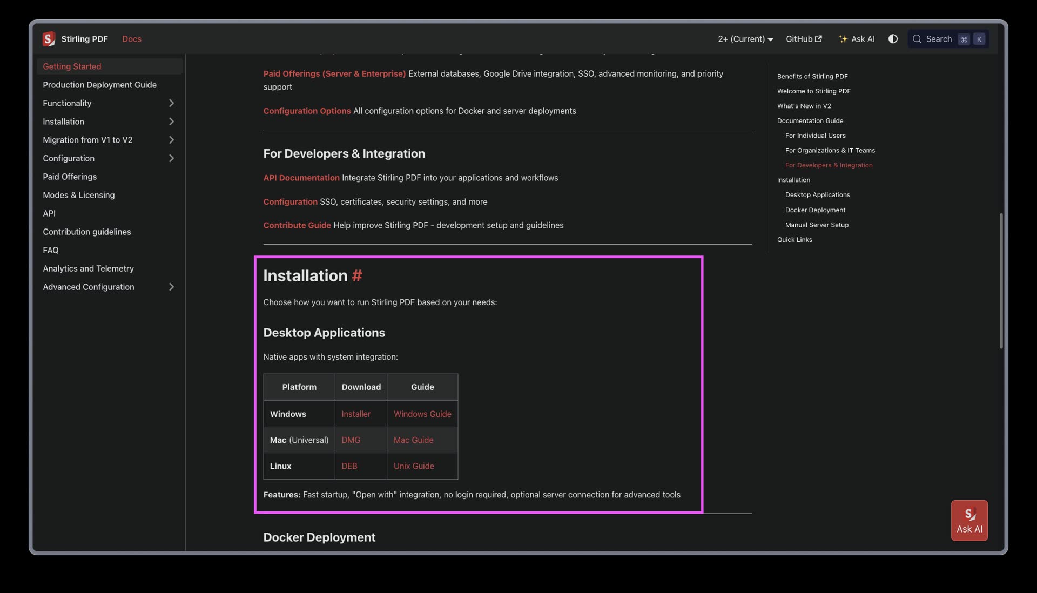
Task: Click the Linux platform cell
Action: [x=299, y=466]
